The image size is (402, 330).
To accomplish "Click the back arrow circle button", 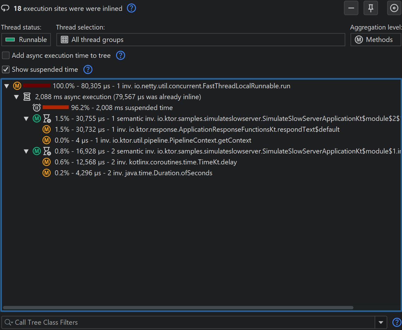I will 394,8.
